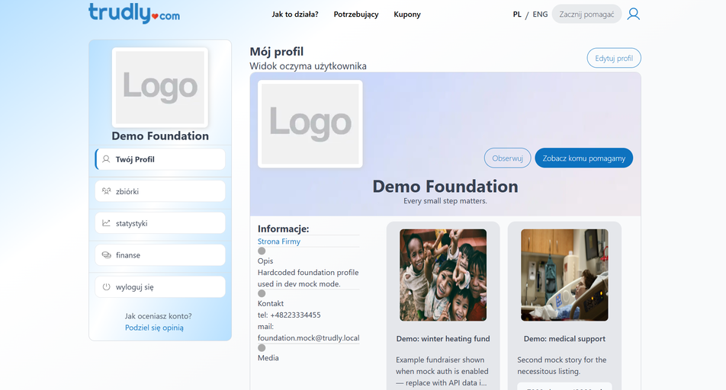Click the Zacznij pomagać button
Image resolution: width=726 pixels, height=390 pixels.
[x=586, y=14]
